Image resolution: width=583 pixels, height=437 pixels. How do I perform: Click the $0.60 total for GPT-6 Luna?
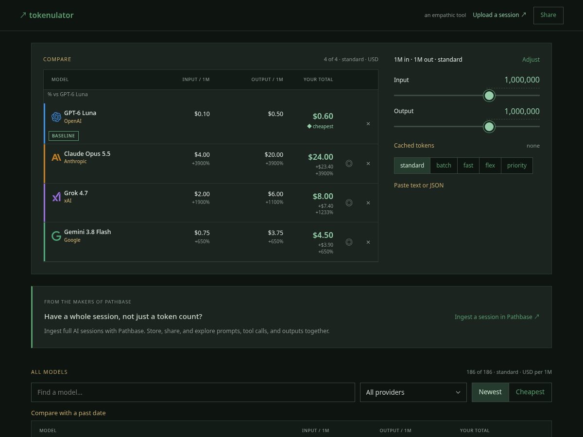pos(323,117)
